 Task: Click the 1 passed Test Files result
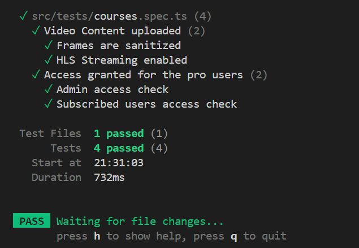119,134
